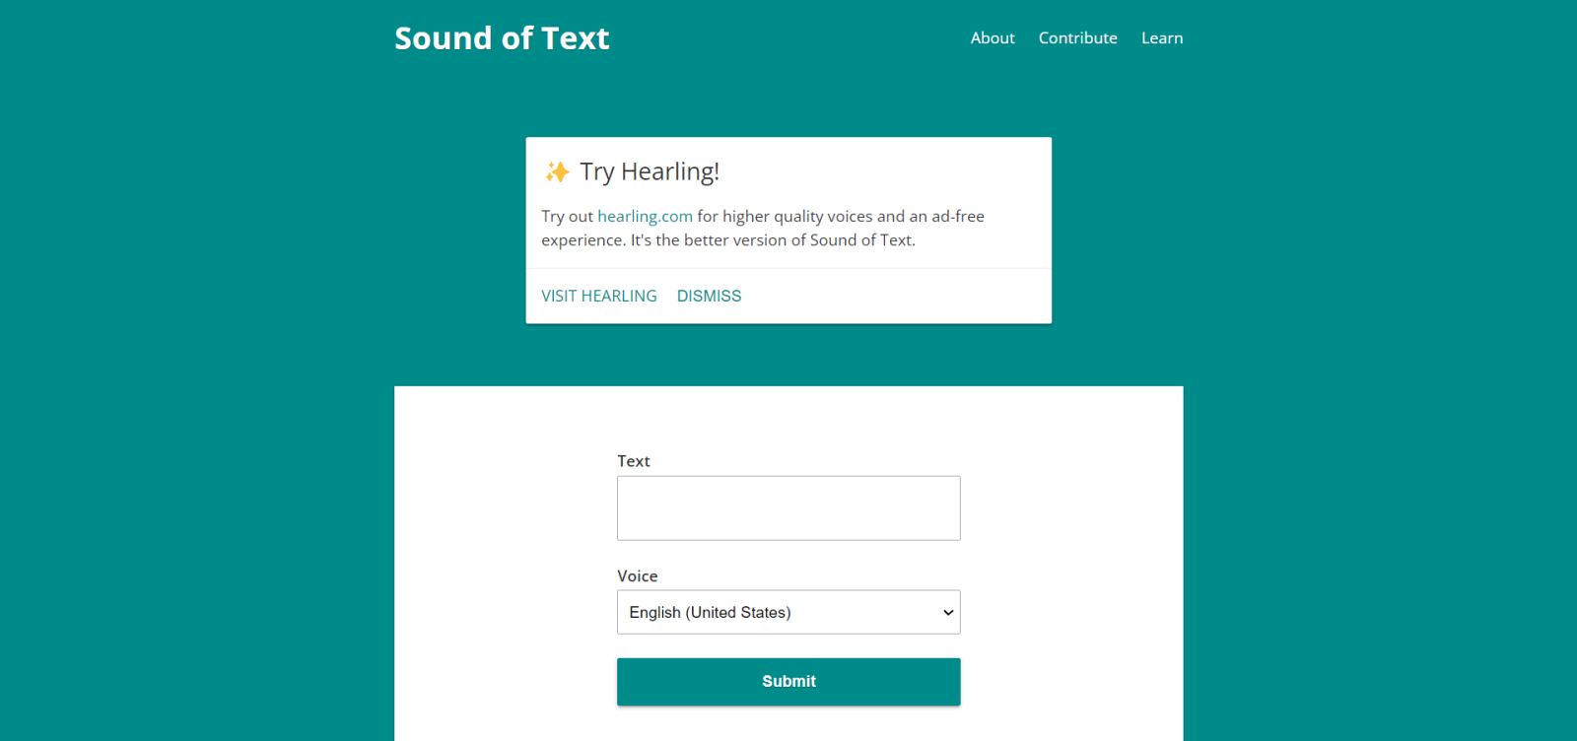This screenshot has width=1577, height=741.
Task: Click inside the Text input box
Action: coord(788,507)
